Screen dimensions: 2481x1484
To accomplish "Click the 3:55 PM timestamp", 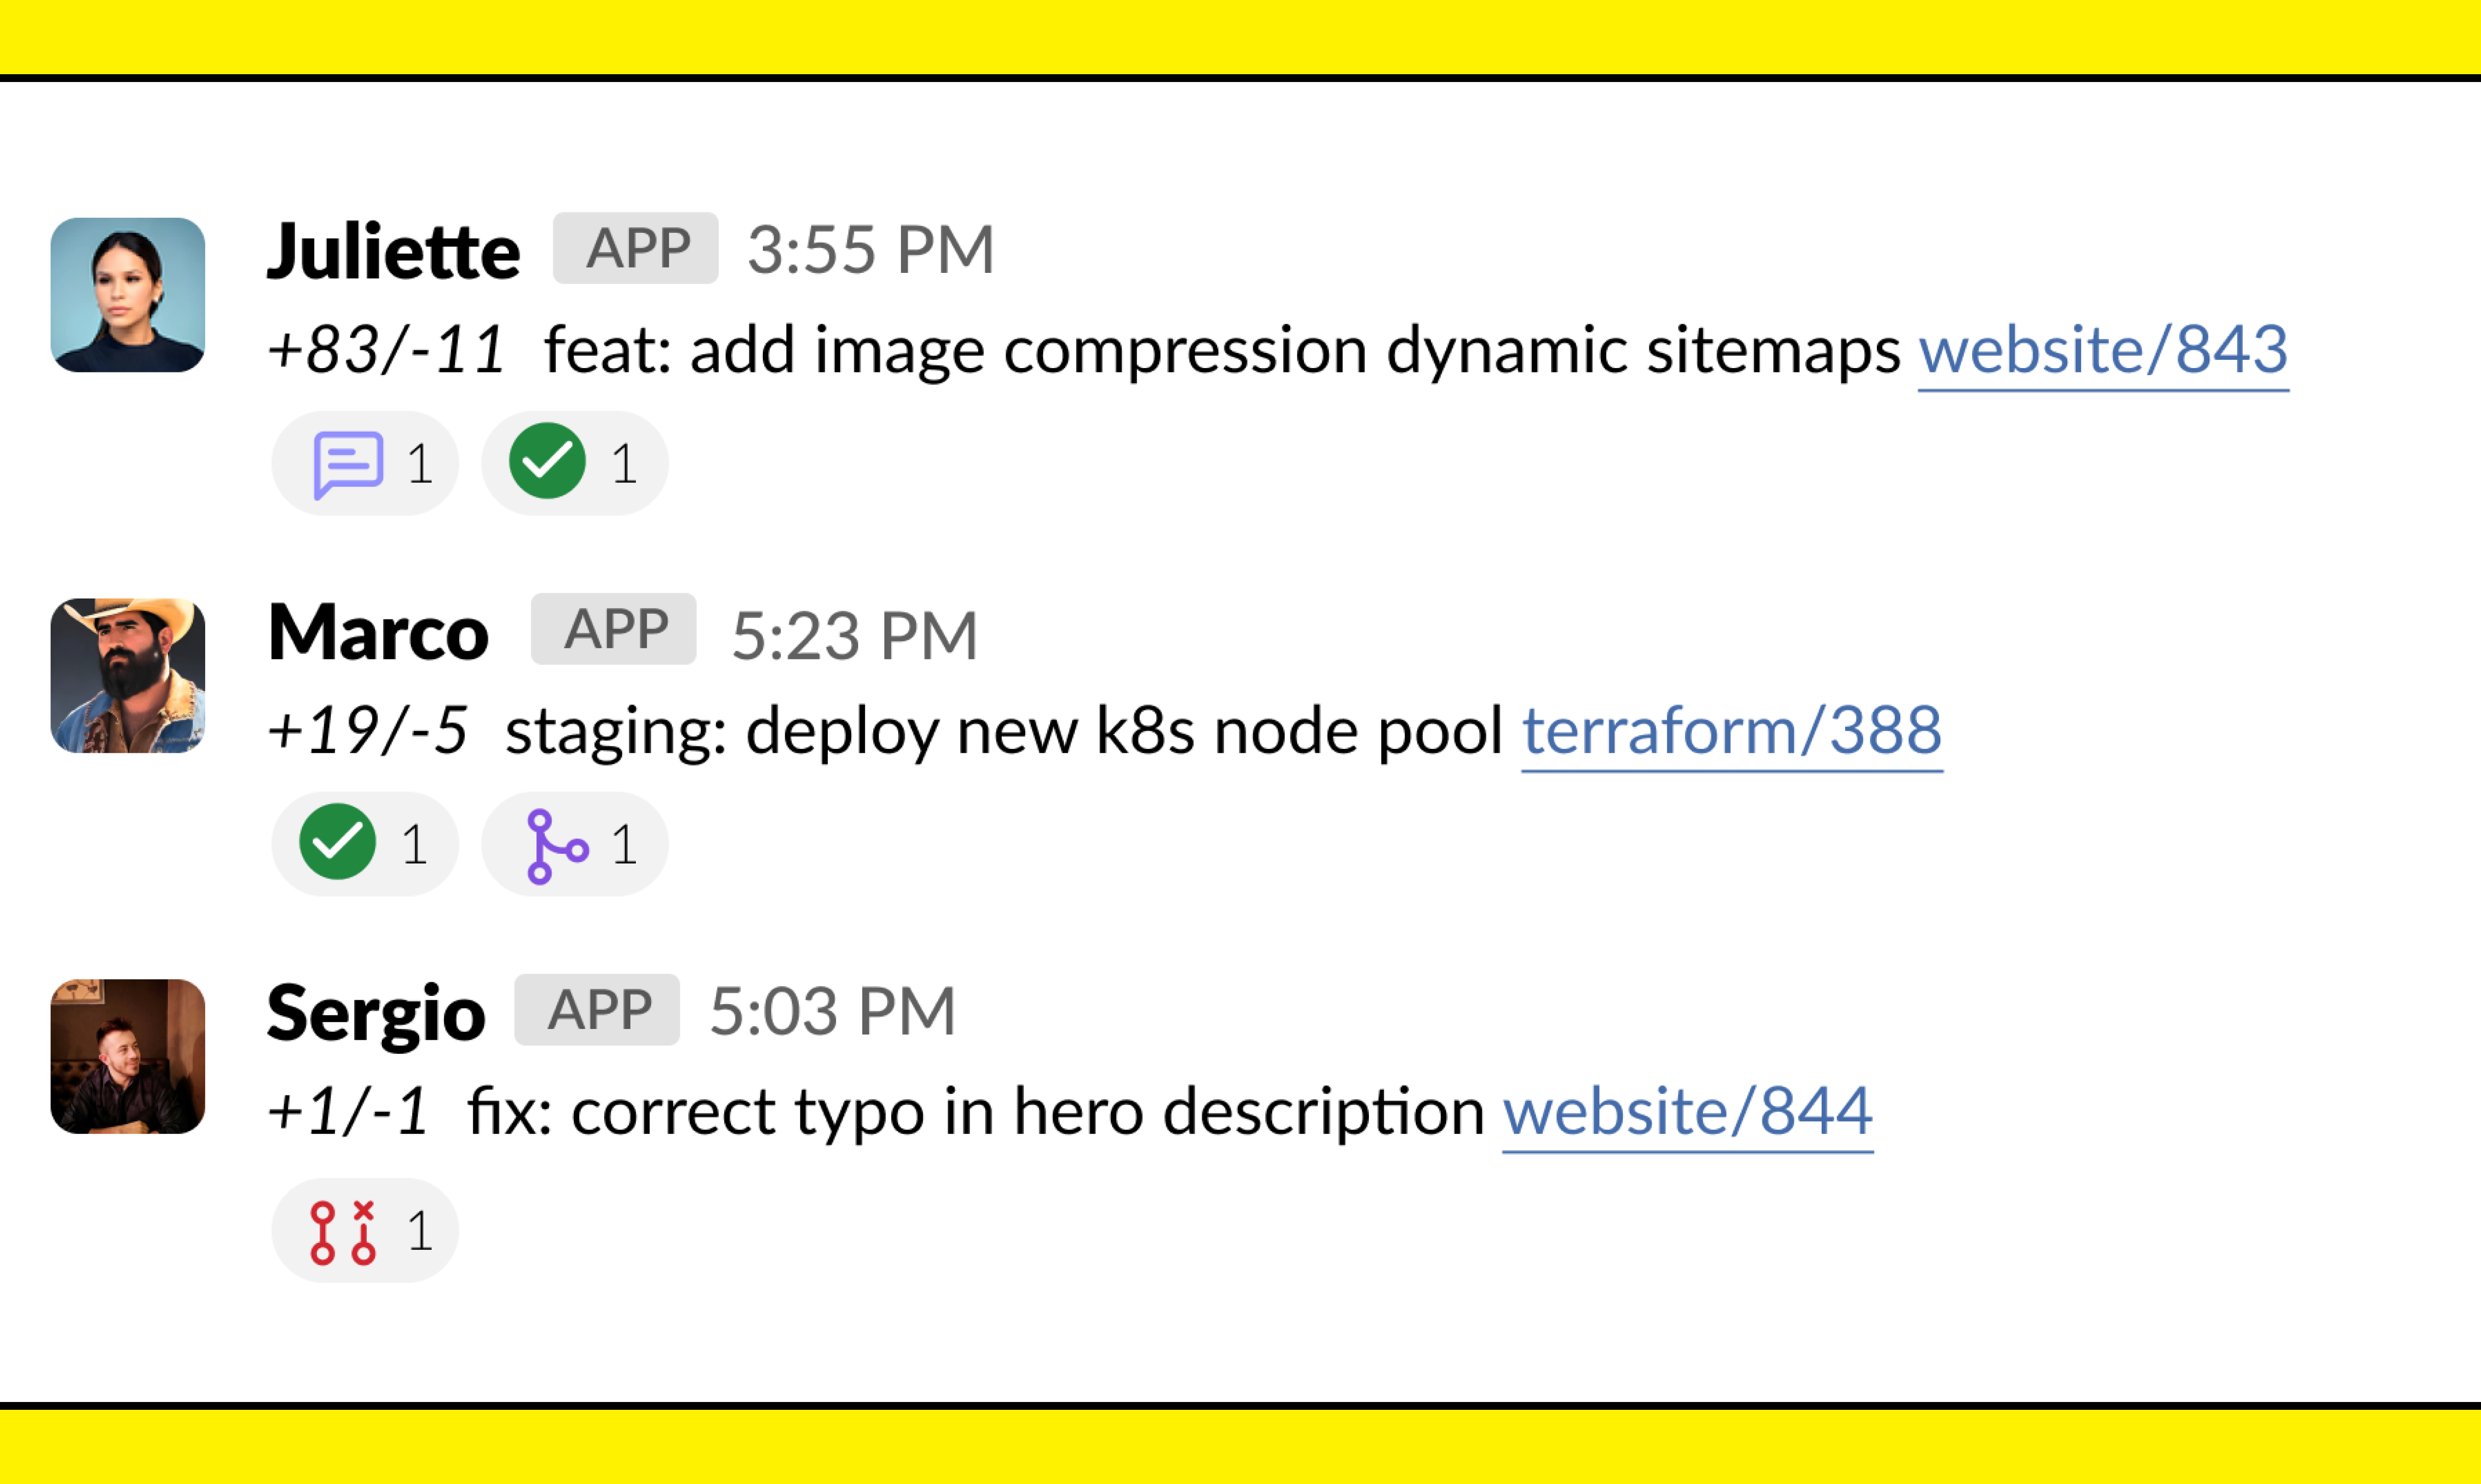I will pos(871,249).
